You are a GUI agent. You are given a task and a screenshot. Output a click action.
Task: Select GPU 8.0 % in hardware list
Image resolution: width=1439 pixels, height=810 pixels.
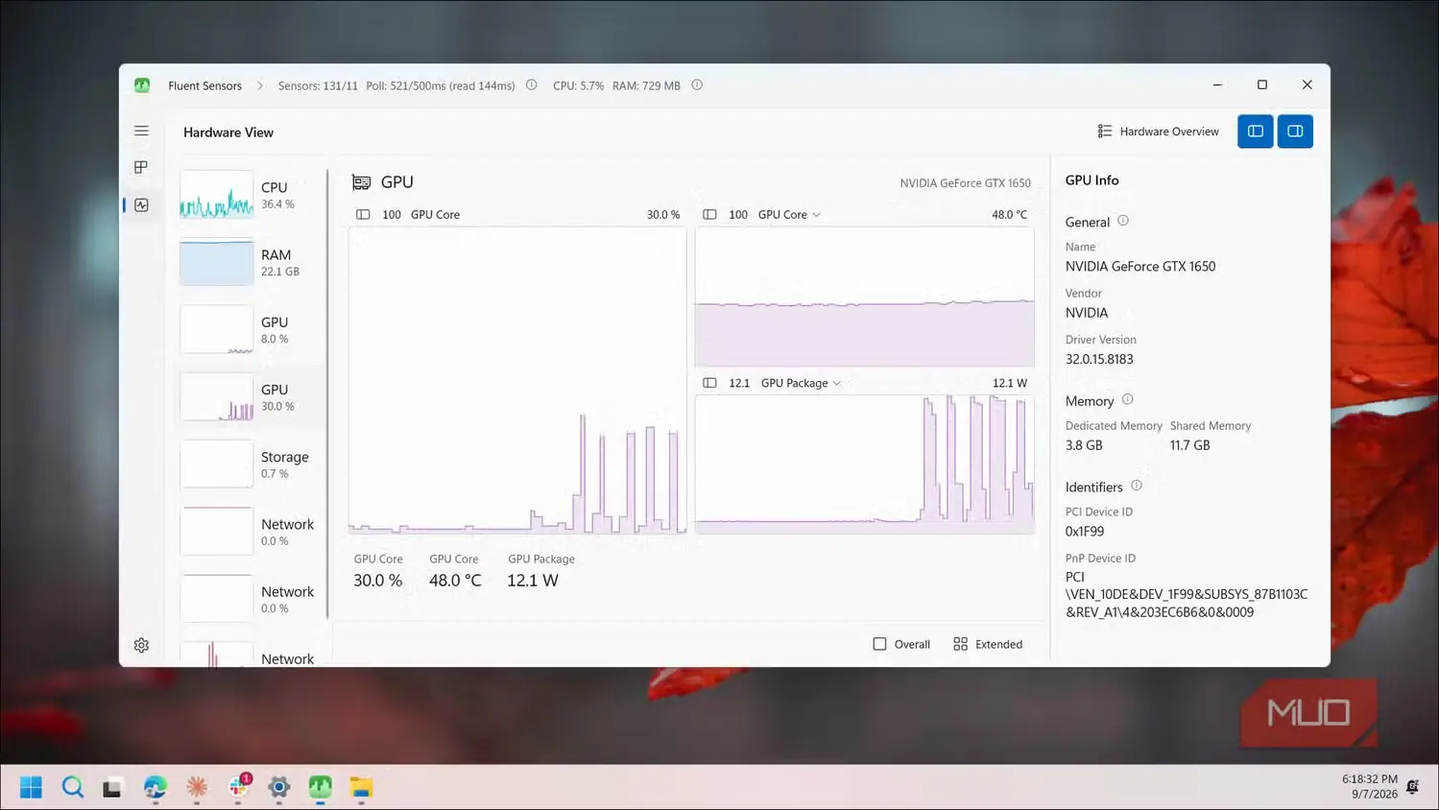coord(252,329)
